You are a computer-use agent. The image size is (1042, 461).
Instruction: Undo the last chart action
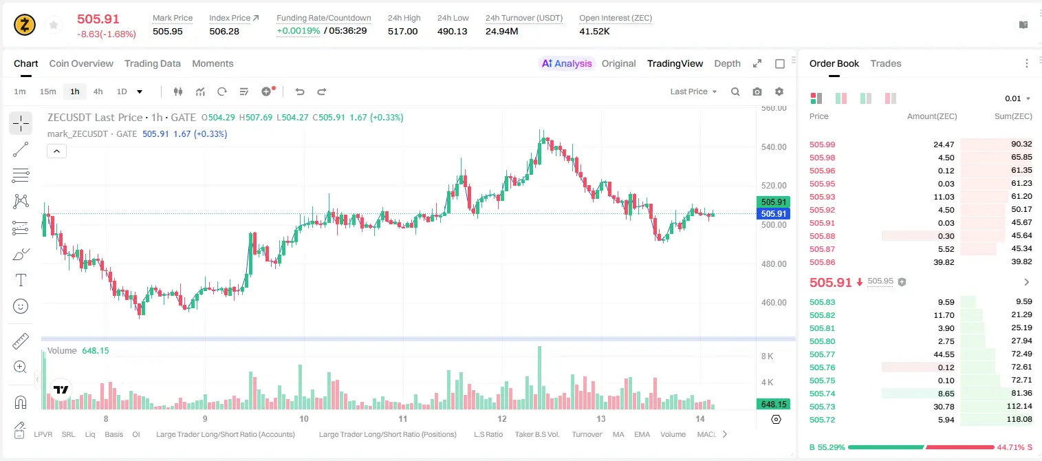(x=300, y=92)
